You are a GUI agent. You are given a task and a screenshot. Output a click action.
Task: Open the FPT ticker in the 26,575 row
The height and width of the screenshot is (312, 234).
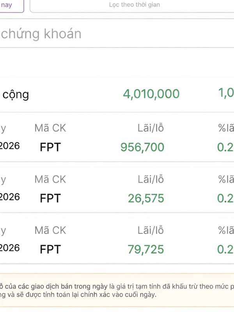[50, 198]
